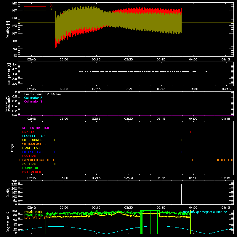
Task: Click 02:45 tick label below Roll period plot
Action: click(x=31, y=89)
